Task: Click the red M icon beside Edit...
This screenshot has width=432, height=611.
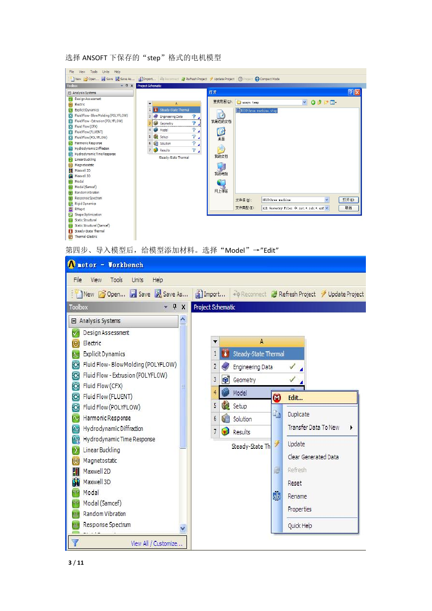Action: click(277, 398)
